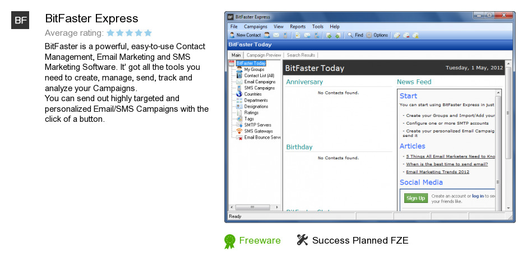
Task: Click the main window's scroll-down arrow
Action: (x=508, y=208)
